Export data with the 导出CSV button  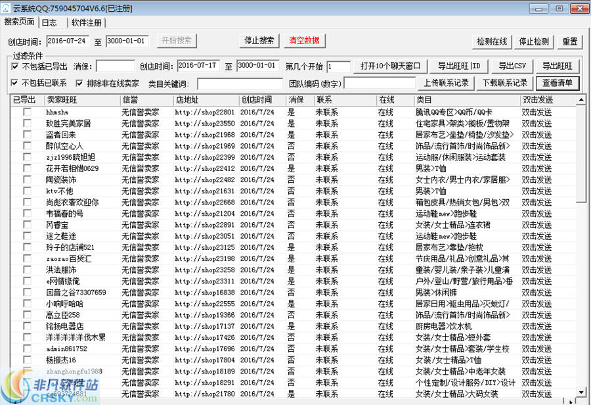512,65
